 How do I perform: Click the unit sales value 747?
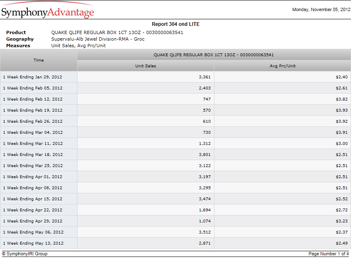[x=207, y=99]
